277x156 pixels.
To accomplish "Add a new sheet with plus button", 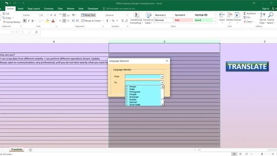I will click(30, 150).
